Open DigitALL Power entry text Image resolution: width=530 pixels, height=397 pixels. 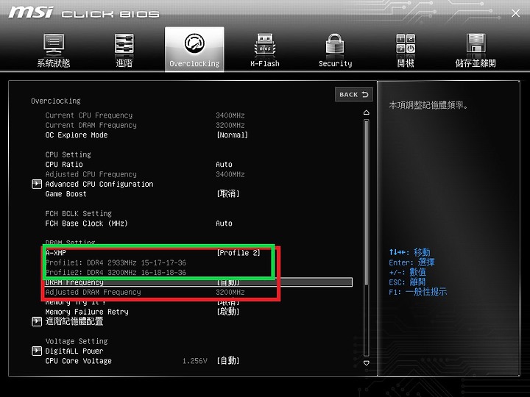[x=74, y=351]
